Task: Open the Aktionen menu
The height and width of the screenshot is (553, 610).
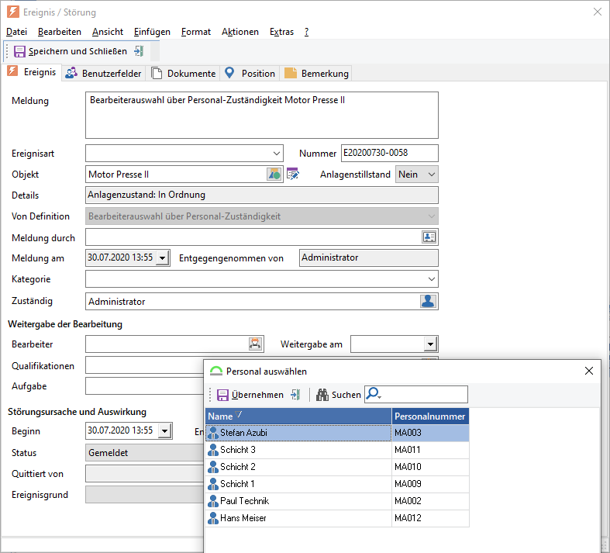Action: [240, 32]
